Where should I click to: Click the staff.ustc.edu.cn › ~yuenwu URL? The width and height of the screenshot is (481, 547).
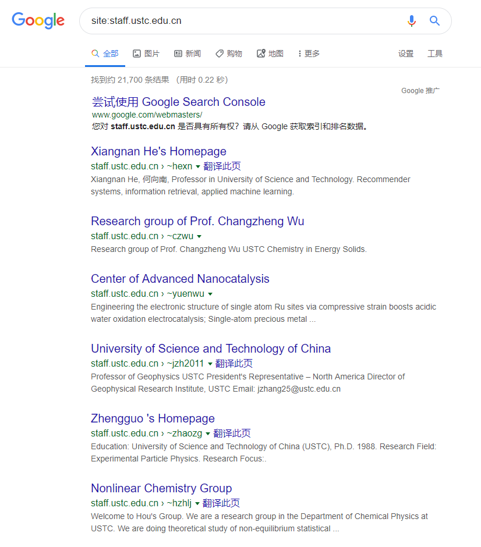point(148,293)
